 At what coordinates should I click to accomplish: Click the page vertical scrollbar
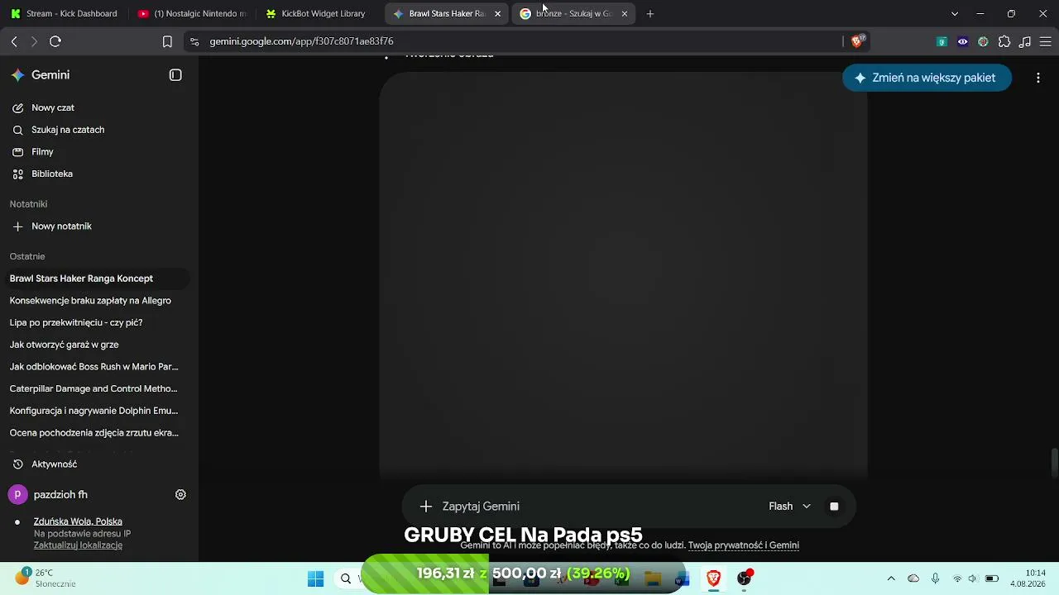pos(1054,463)
